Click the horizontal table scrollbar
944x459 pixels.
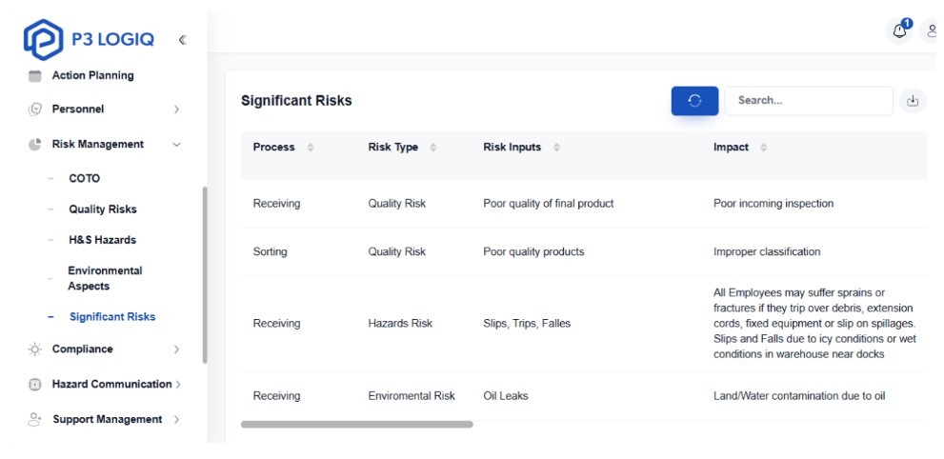pyautogui.click(x=357, y=424)
